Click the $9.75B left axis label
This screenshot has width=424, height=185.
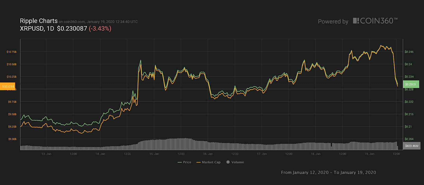click(12, 102)
